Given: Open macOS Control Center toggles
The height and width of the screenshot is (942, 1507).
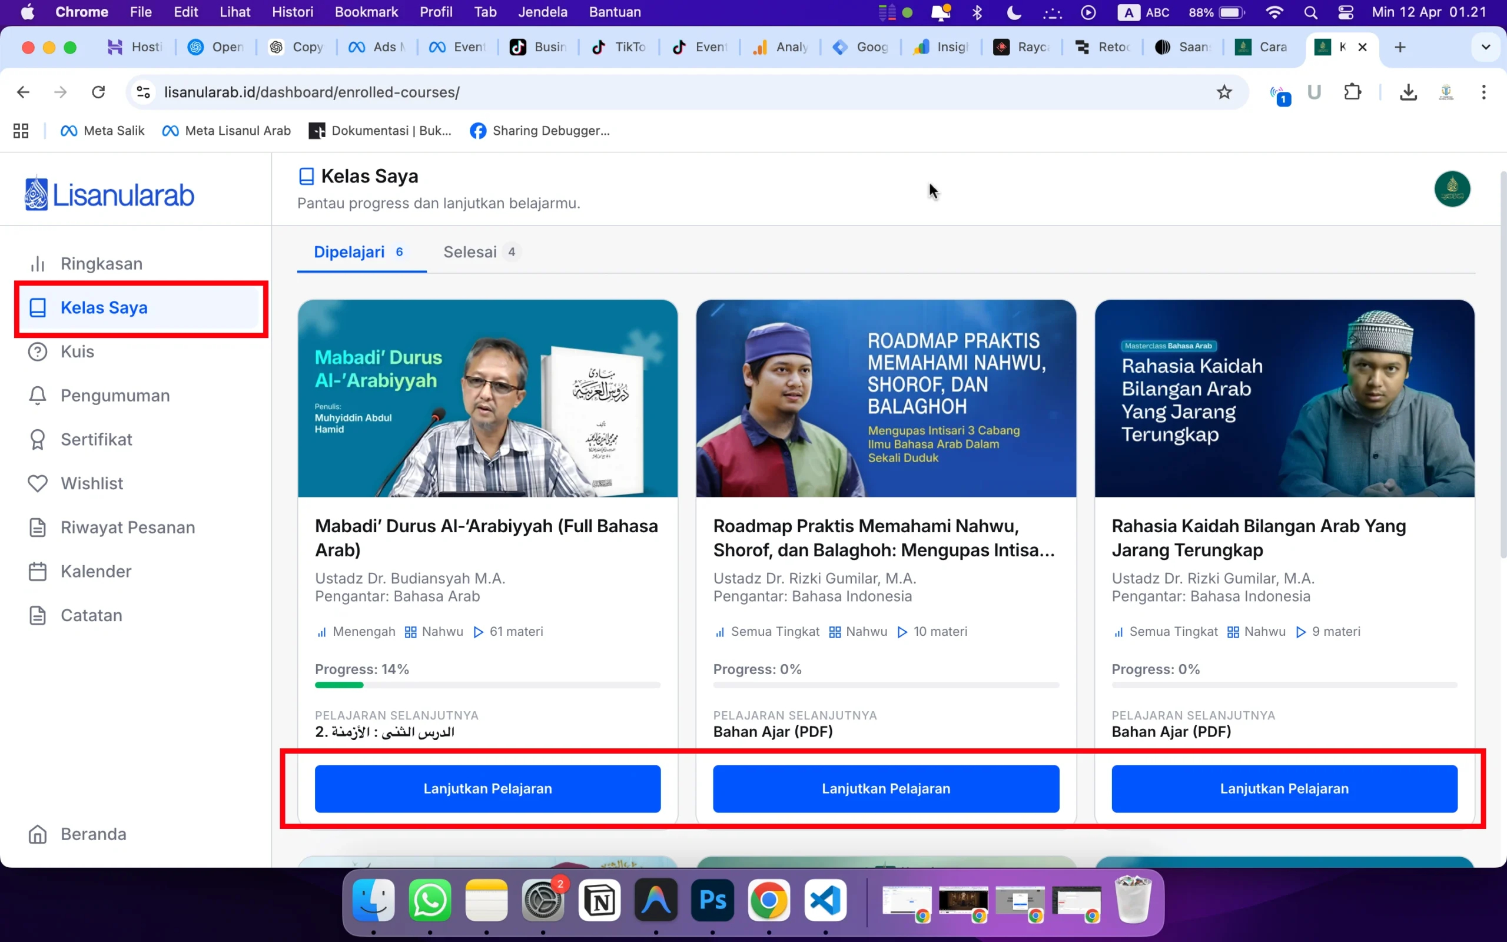Looking at the screenshot, I should 1345,12.
